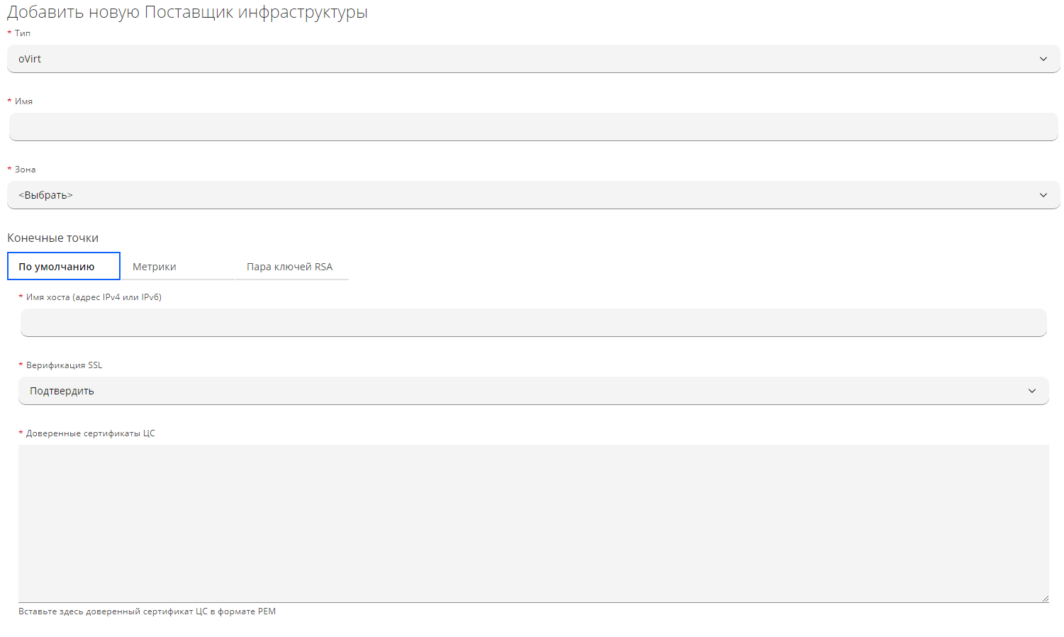Click the chevron arrow of Верификация SSL
Screen dimensions: 1064x637
click(1031, 391)
